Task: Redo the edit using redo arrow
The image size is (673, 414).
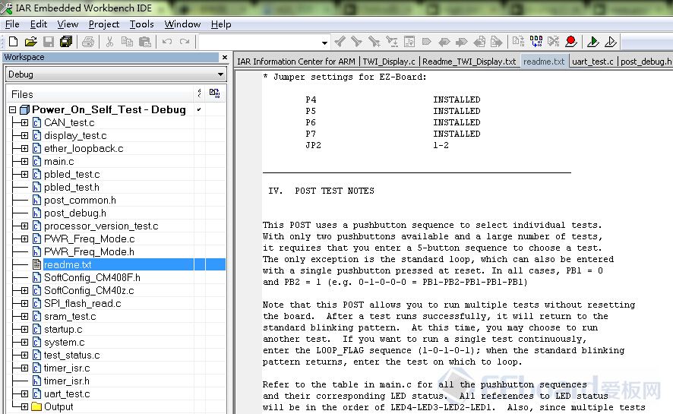Action: coord(185,42)
